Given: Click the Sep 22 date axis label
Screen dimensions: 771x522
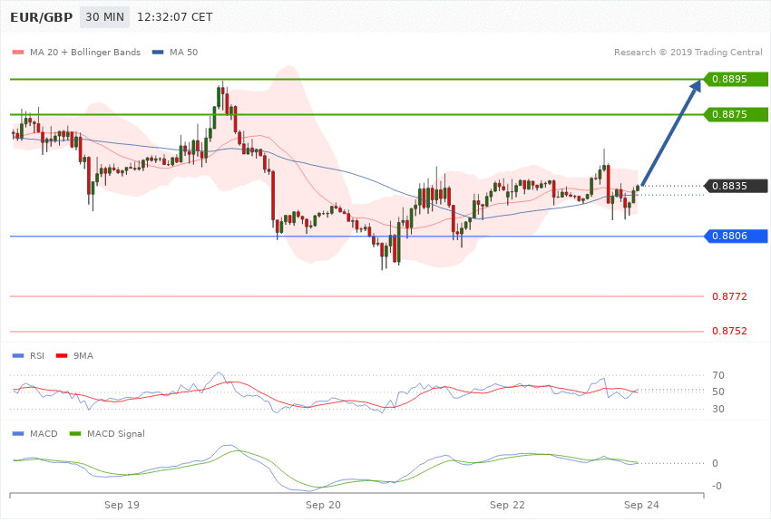Looking at the screenshot, I should coord(507,505).
